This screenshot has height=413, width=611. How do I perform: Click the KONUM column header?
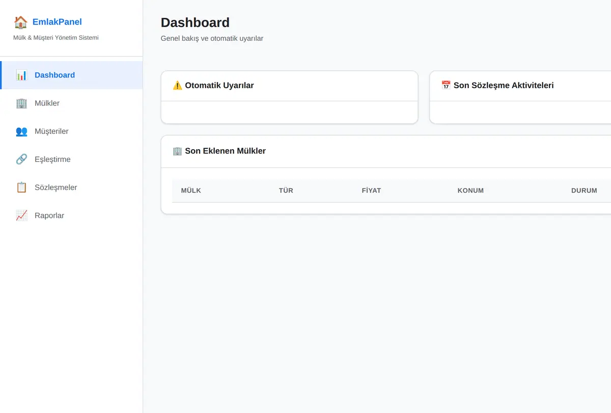[470, 190]
